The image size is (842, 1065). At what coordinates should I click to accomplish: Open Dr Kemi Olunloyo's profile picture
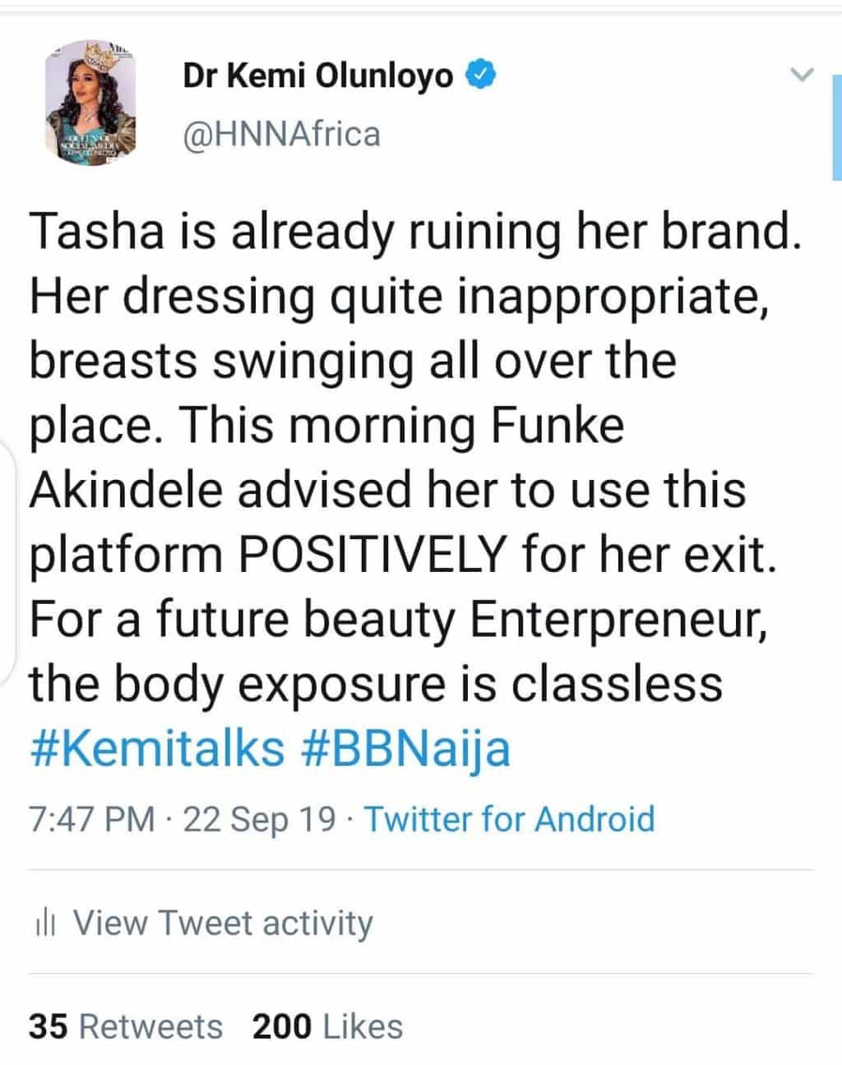[89, 102]
